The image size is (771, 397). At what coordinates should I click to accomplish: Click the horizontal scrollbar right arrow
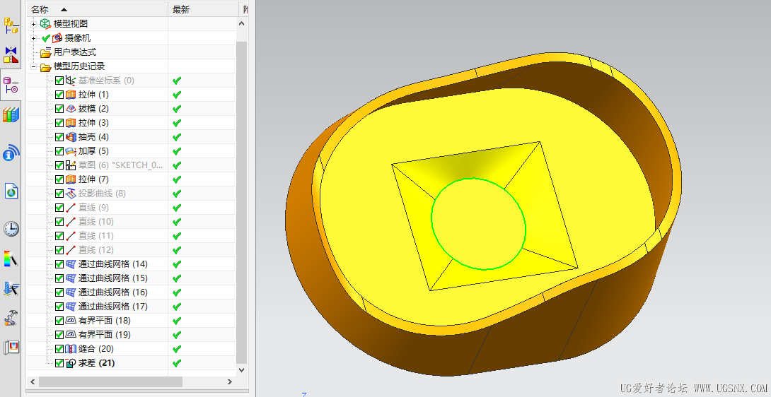pos(230,381)
